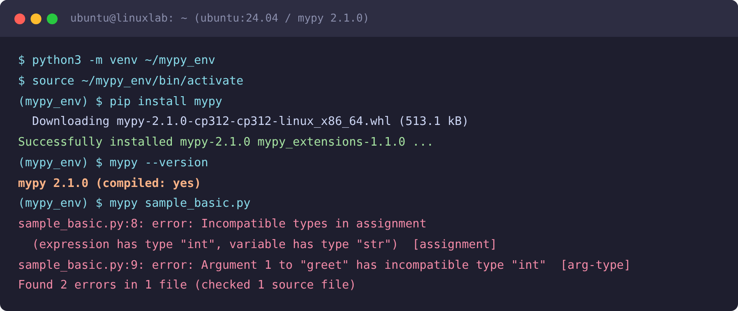The height and width of the screenshot is (311, 738).
Task: Click the 513.1 kB download size text
Action: pyautogui.click(x=434, y=121)
